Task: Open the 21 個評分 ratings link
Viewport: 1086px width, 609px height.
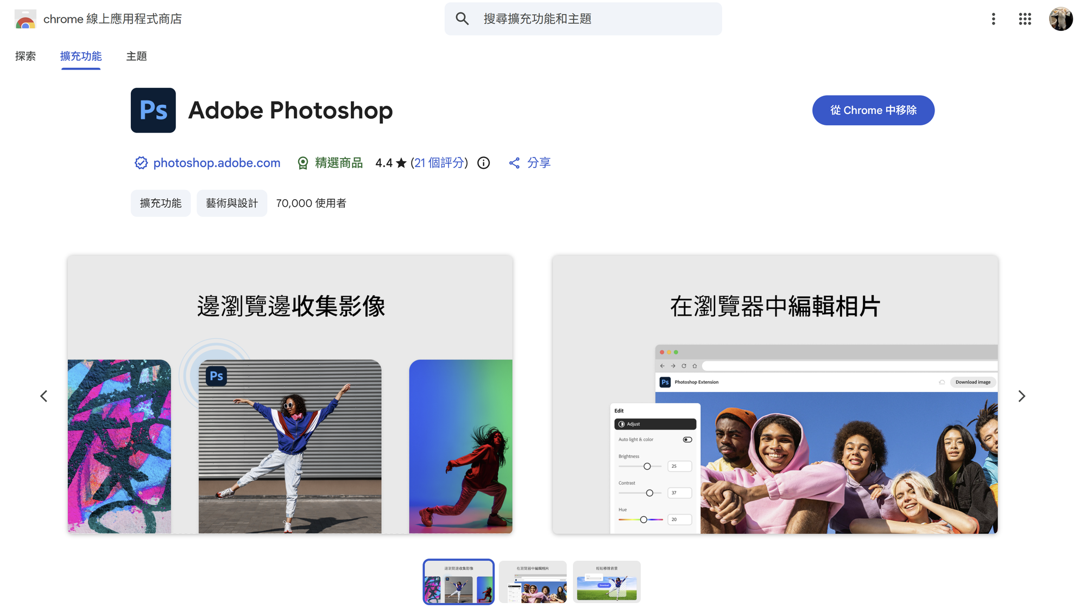Action: (x=439, y=163)
